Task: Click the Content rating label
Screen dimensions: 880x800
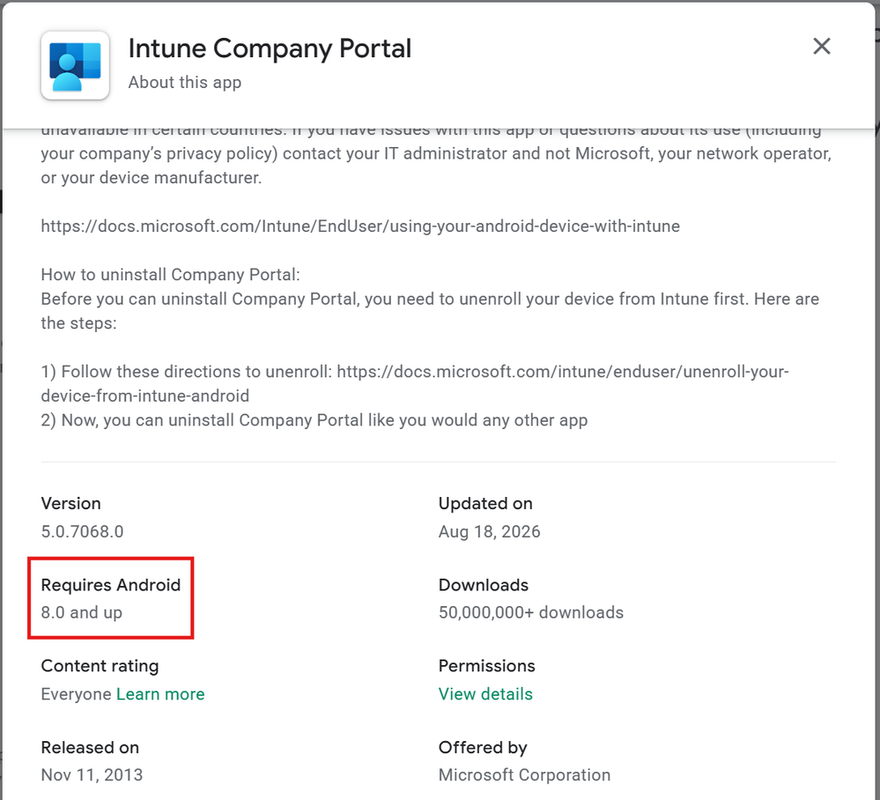Action: (x=100, y=666)
